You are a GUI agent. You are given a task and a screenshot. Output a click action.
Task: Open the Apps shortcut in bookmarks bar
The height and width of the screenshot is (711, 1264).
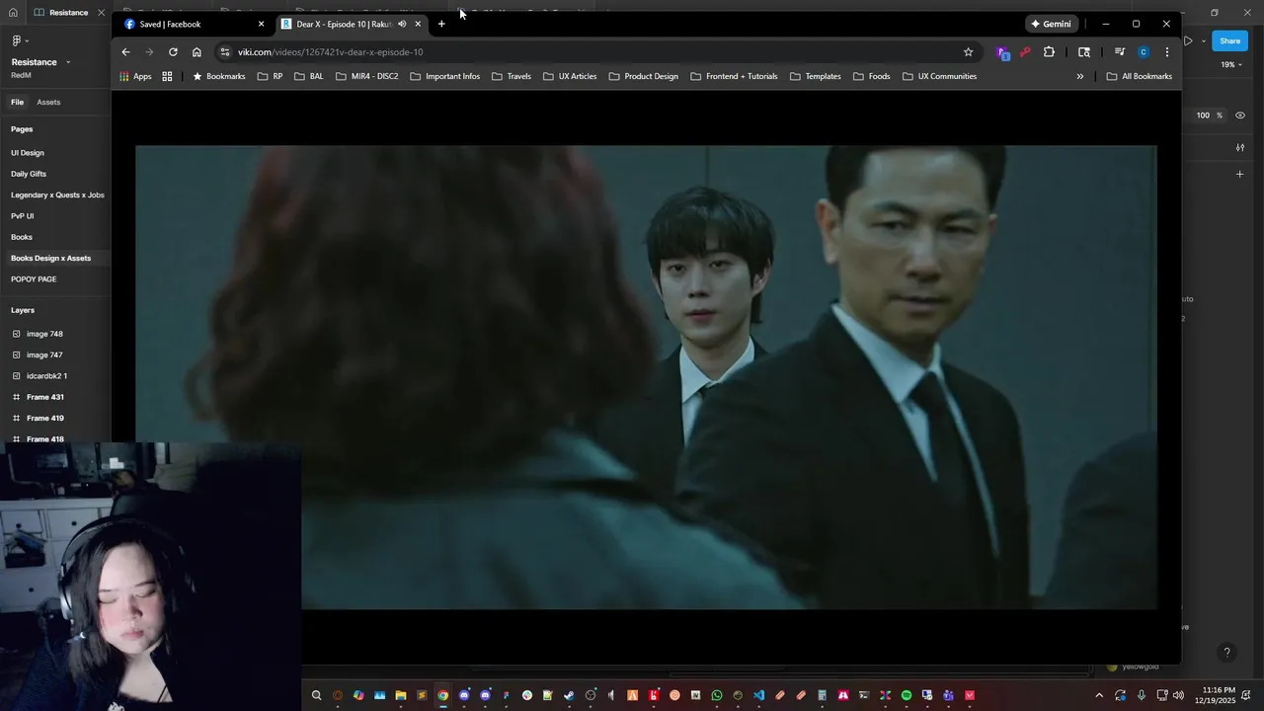pos(135,76)
